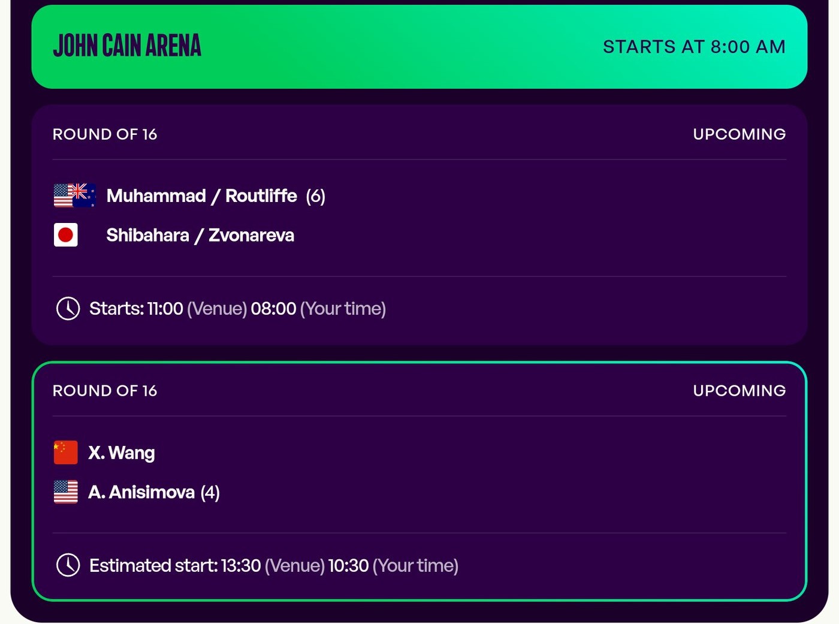Click the seed number (4) after Anisimova
The image size is (839, 624).
coord(210,492)
